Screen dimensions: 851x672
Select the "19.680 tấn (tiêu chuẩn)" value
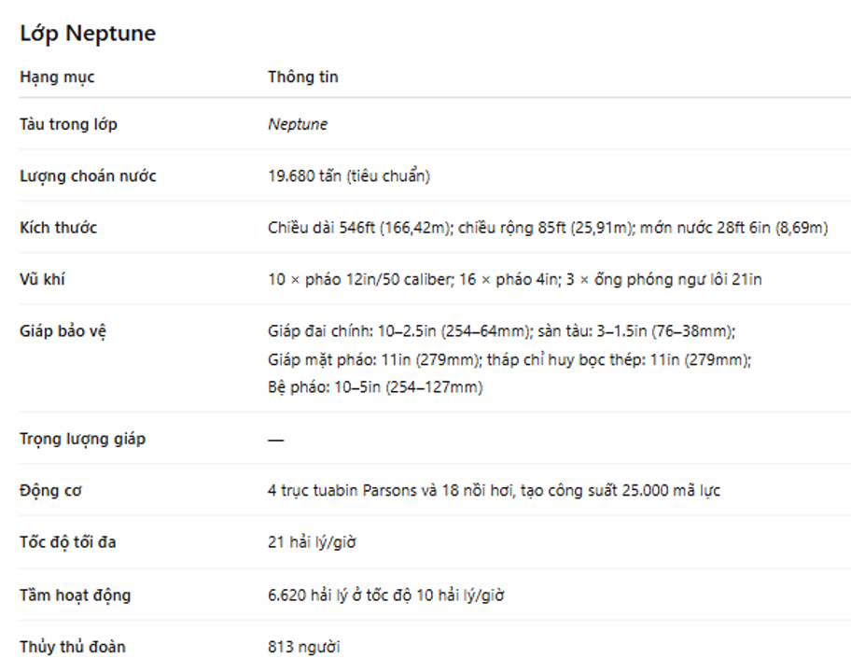(x=348, y=175)
